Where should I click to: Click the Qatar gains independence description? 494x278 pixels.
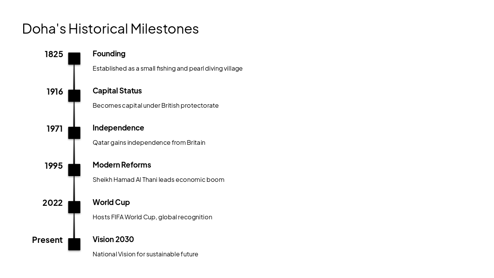149,142
